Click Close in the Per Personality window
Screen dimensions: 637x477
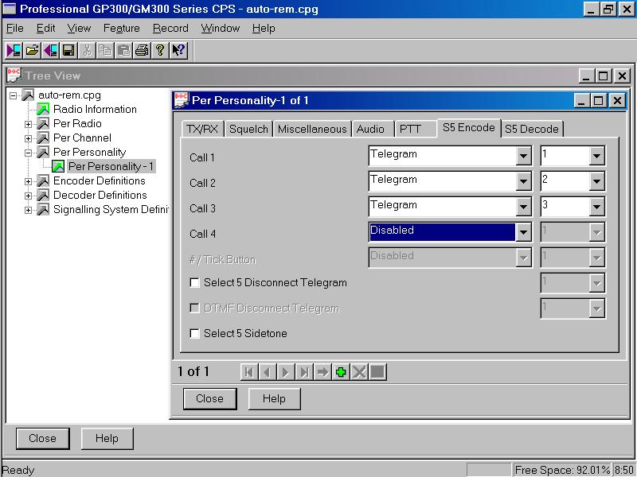[209, 399]
